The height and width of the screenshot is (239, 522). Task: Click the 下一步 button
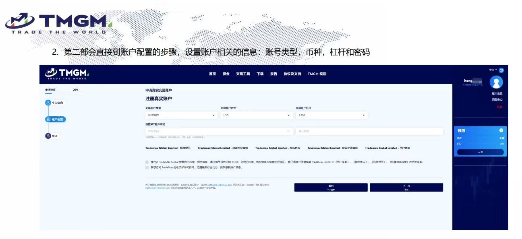pos(406,187)
